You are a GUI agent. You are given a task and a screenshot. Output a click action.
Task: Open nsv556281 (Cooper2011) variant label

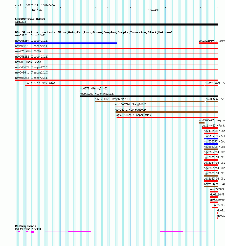click(32, 46)
